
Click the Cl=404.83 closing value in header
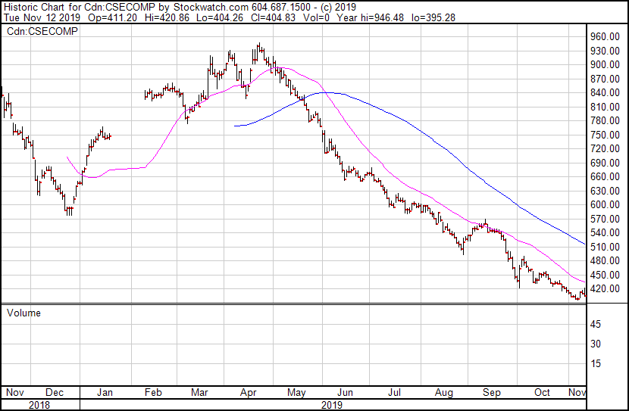(273, 17)
